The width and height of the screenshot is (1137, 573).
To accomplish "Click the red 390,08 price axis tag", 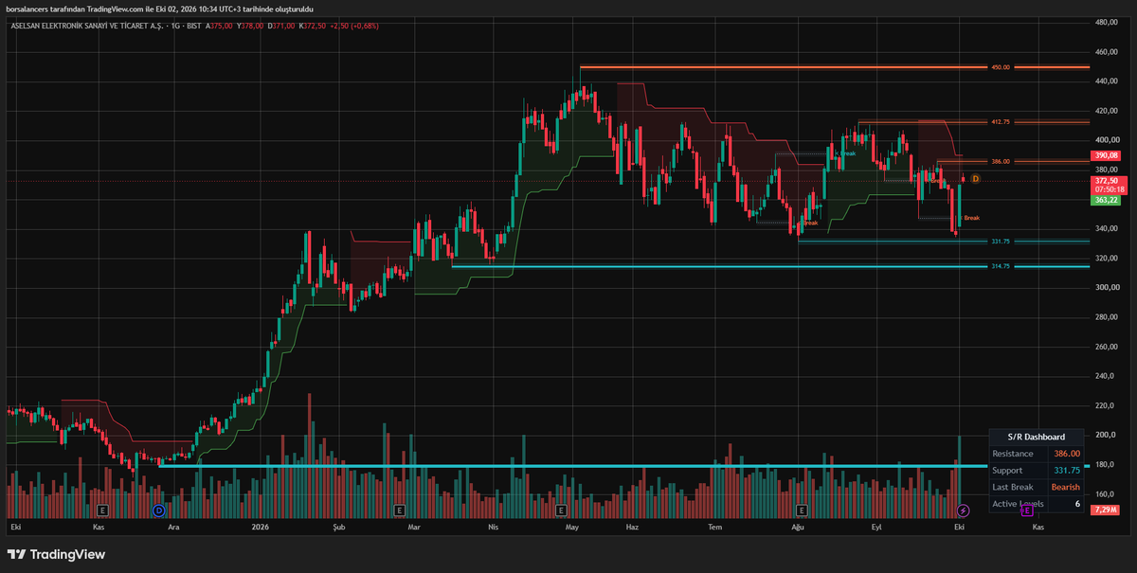I will pos(1106,155).
